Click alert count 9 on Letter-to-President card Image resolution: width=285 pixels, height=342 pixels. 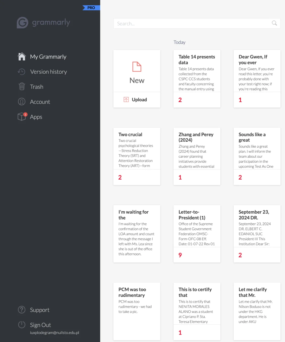(180, 255)
